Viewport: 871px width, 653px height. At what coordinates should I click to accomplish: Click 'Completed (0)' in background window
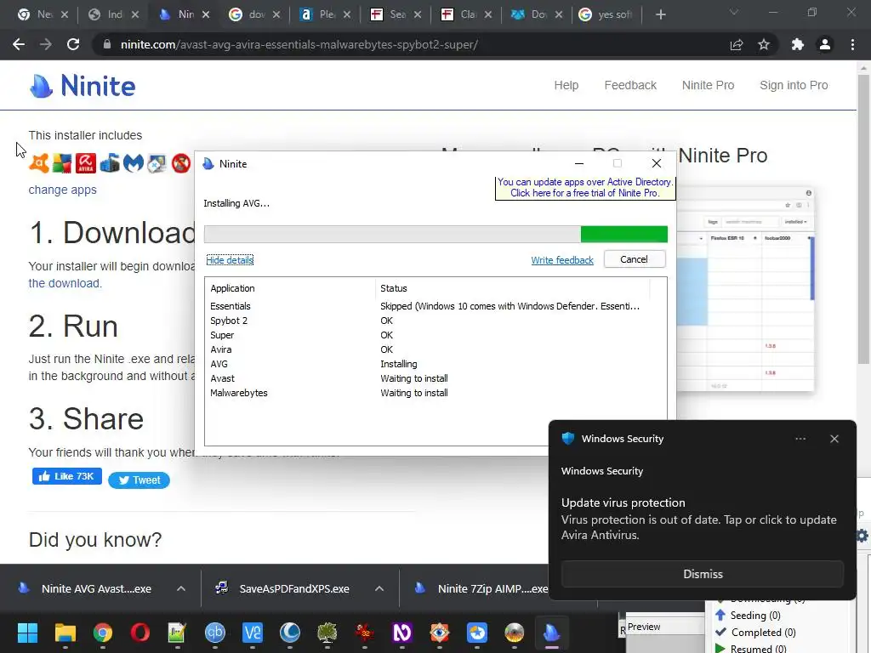(763, 633)
